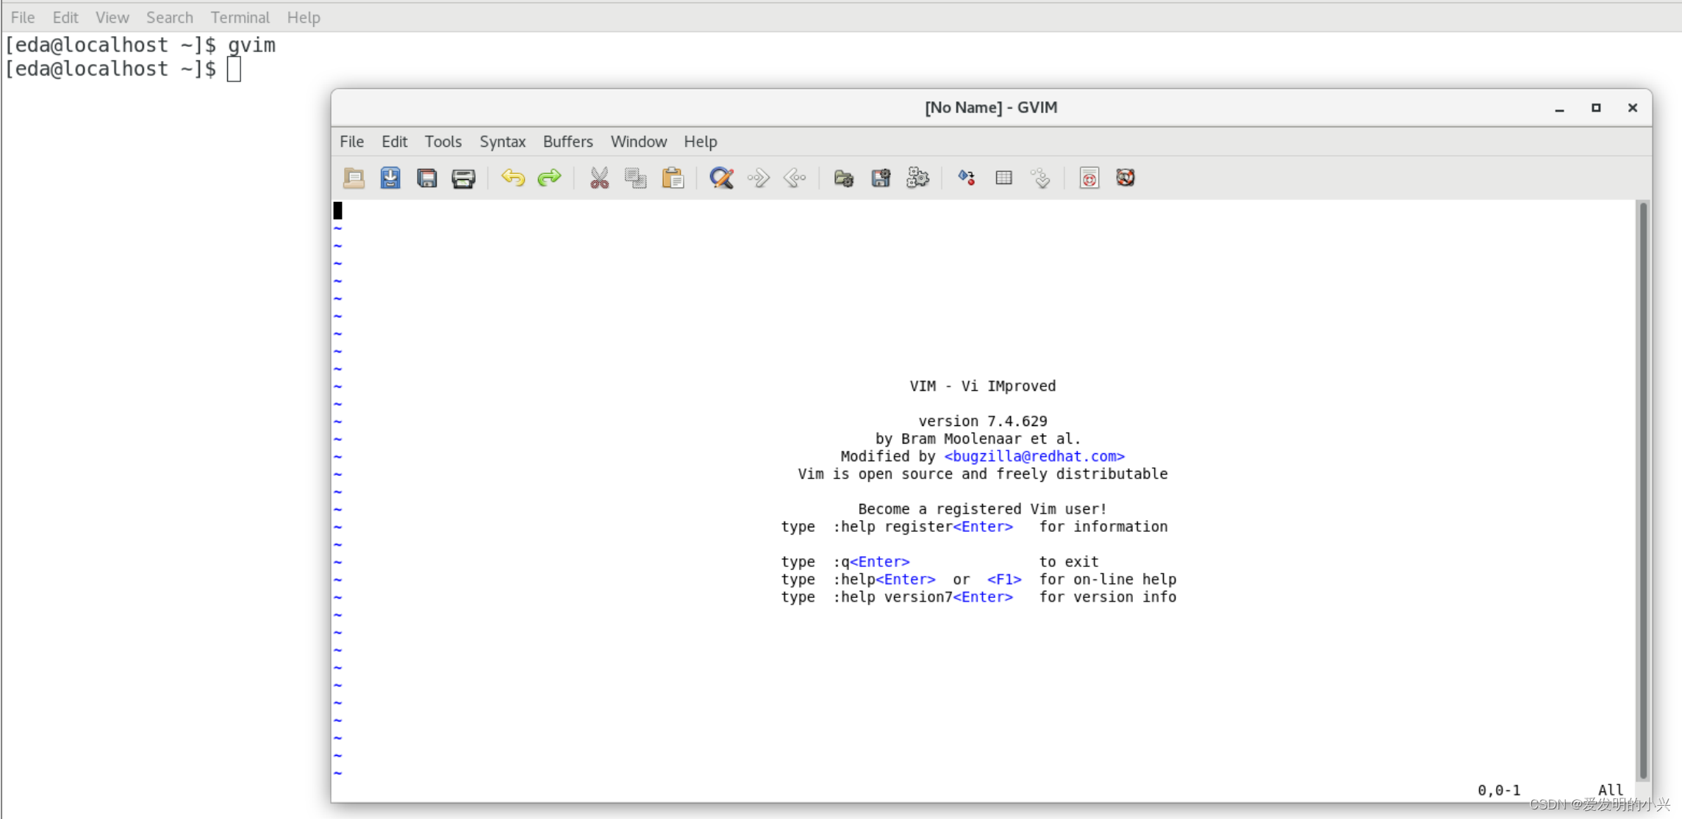Click the terminal prompt cursor line

coord(123,69)
